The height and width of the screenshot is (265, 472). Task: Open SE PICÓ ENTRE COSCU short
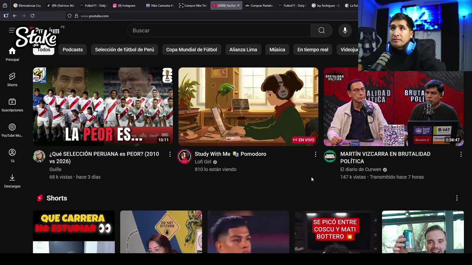(x=336, y=232)
